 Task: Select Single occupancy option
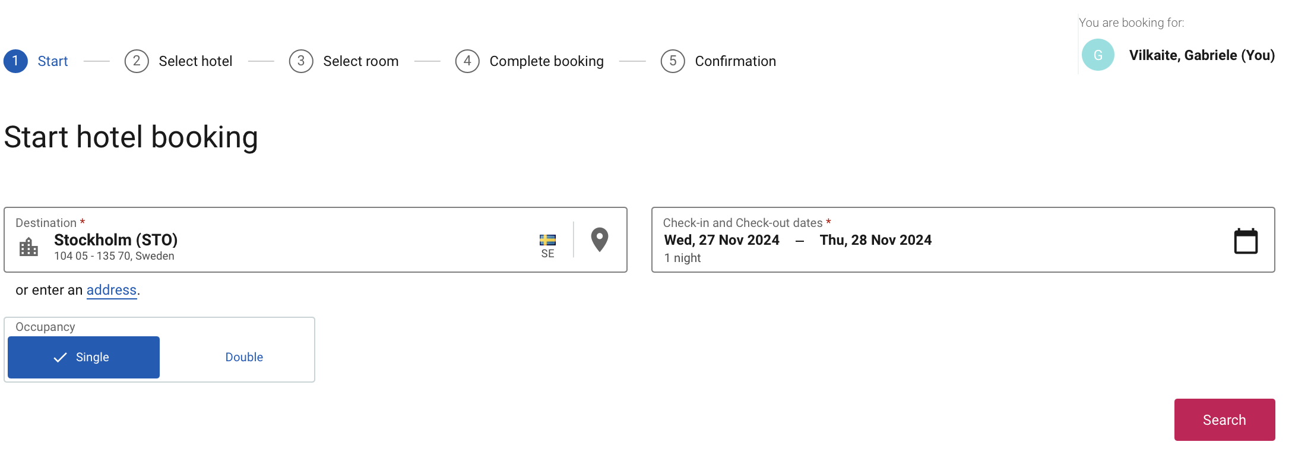pyautogui.click(x=84, y=357)
